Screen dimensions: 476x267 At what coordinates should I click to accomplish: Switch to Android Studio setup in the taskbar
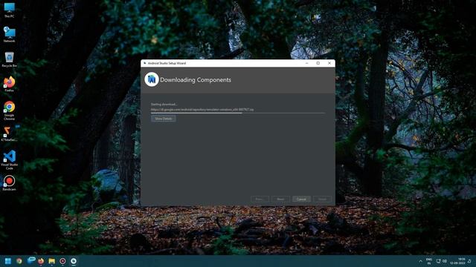[x=74, y=261]
